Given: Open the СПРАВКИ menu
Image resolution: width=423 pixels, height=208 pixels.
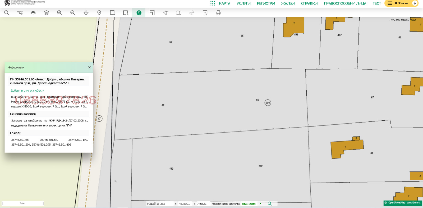Looking at the screenshot, I should pos(309,3).
